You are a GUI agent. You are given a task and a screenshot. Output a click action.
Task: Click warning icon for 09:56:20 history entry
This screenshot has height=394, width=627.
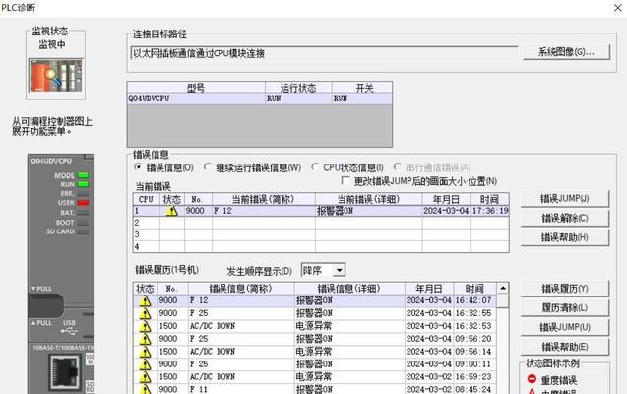145,339
